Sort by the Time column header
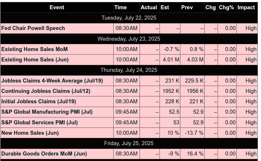This screenshot has width=261, height=161. [x=120, y=8]
